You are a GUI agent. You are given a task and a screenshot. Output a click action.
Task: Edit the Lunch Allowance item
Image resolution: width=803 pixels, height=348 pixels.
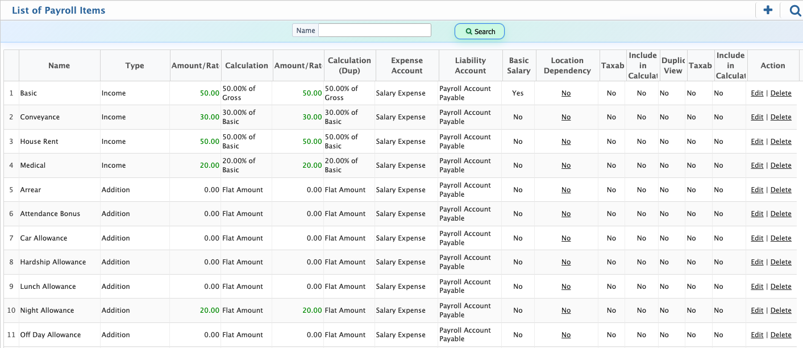(x=757, y=287)
